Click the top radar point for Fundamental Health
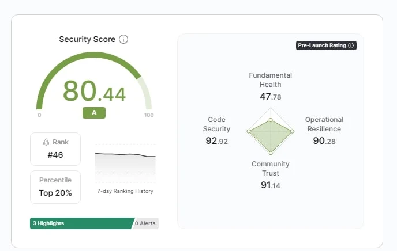The height and width of the screenshot is (251, 397). pyautogui.click(x=271, y=120)
